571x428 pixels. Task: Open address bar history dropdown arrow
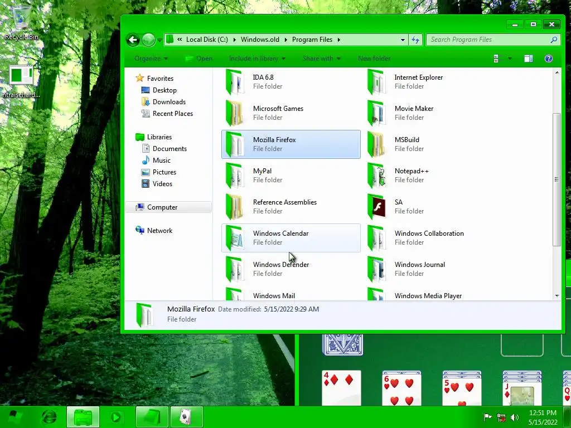(x=403, y=40)
